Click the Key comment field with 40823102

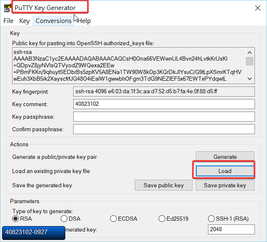point(164,104)
